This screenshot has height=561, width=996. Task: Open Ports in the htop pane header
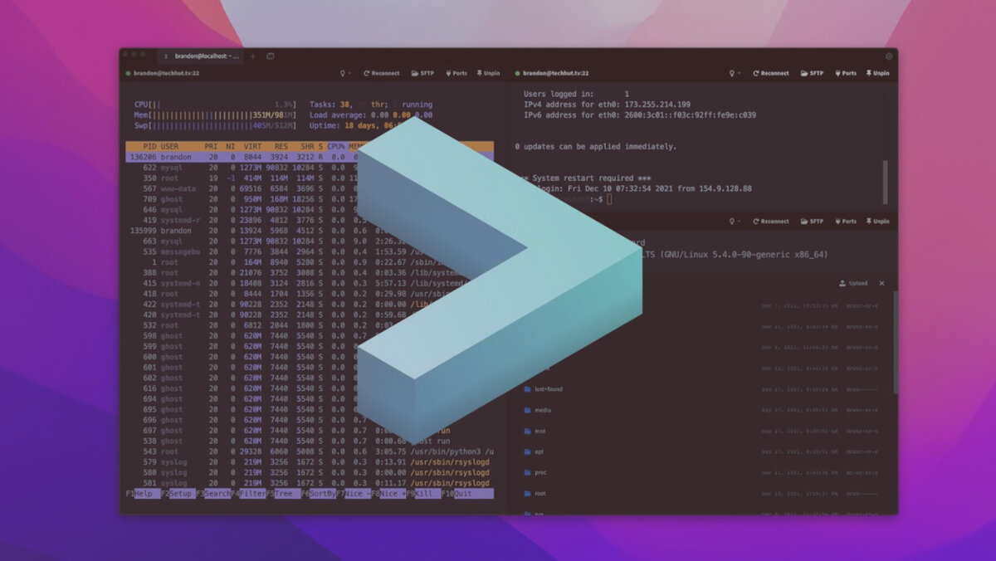click(457, 73)
